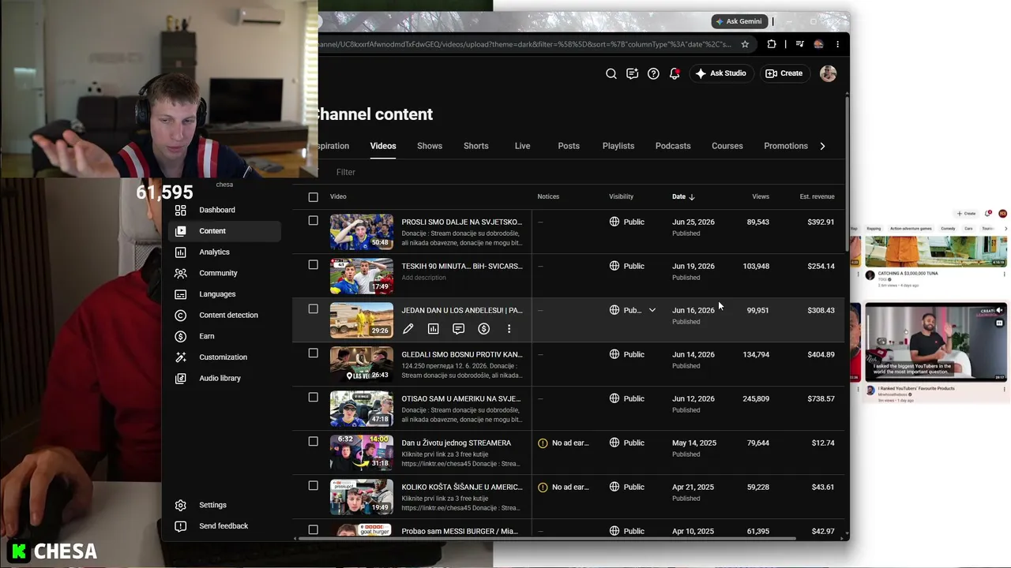Open Customization in the Studio sidebar
This screenshot has height=568, width=1011.
[x=224, y=357]
